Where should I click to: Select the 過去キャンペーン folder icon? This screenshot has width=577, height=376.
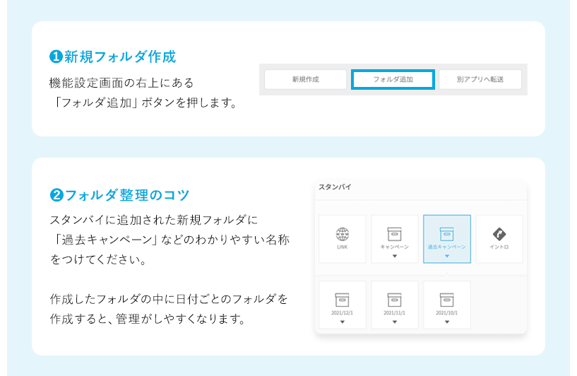[447, 234]
